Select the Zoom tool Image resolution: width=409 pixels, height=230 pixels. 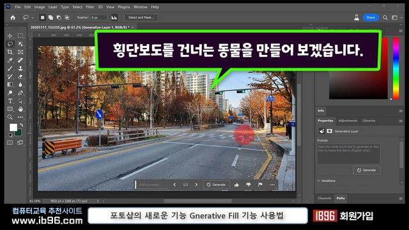[x=10, y=117]
